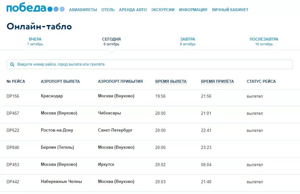Select flight number DP156
Screen dimensions: 300x194
tap(13, 96)
